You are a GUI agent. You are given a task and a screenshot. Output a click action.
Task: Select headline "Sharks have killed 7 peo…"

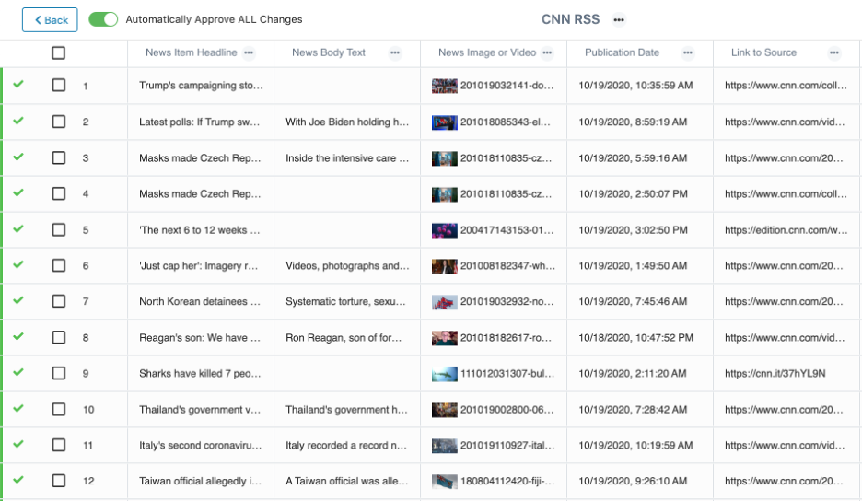(x=200, y=373)
